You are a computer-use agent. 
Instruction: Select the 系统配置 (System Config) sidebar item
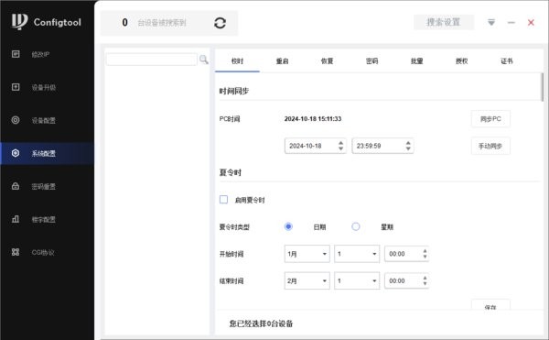[47, 153]
